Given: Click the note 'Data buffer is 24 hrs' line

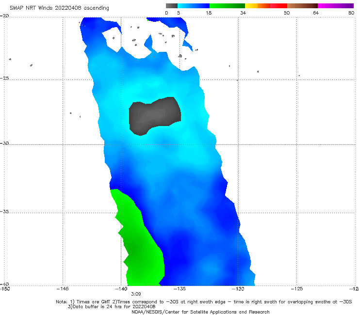Looking at the screenshot, I should (x=112, y=307).
